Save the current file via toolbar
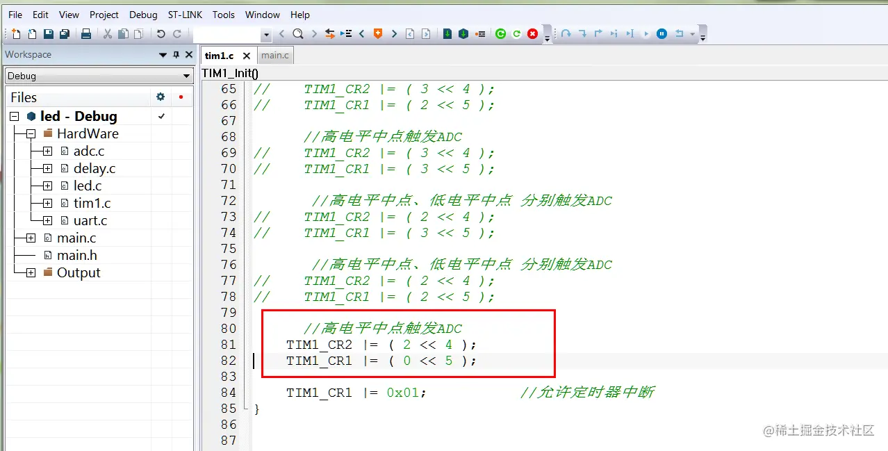Viewport: 888px width, 451px height. (x=49, y=33)
